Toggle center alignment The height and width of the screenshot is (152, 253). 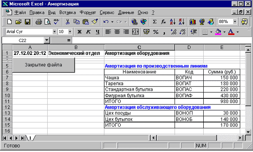[x=117, y=32]
